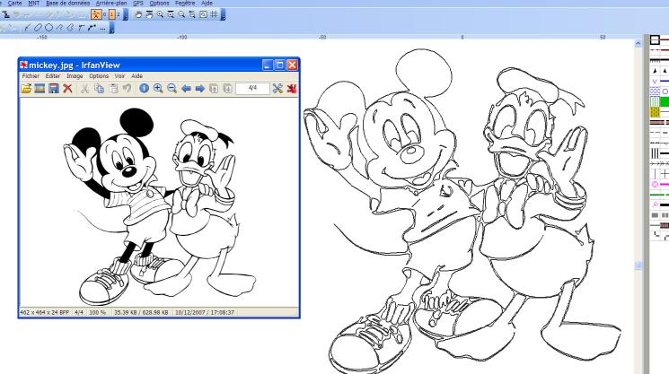The height and width of the screenshot is (374, 669).
Task: Open the IrfanView Image menu
Action: click(x=75, y=76)
